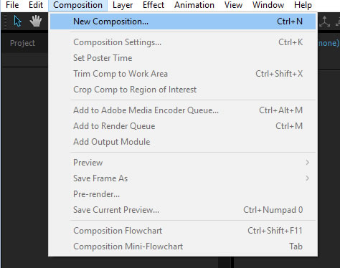Select the Selection arrow tool
340x268 pixels.
[17, 21]
